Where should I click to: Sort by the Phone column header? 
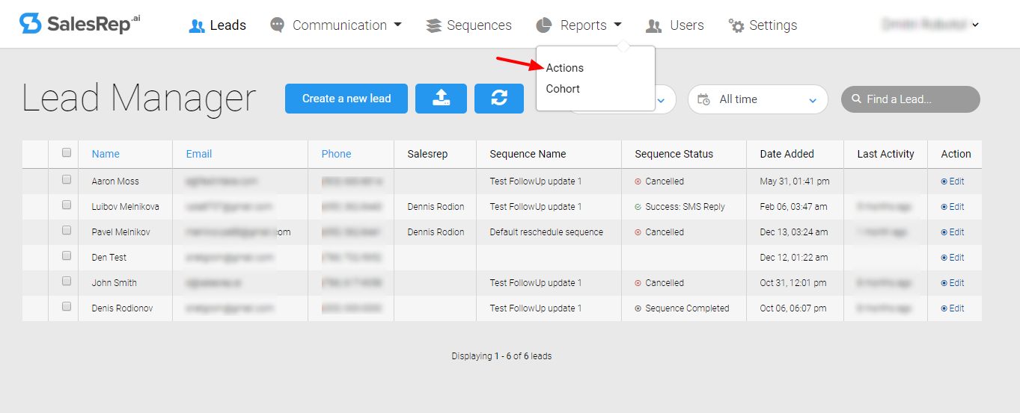click(336, 154)
